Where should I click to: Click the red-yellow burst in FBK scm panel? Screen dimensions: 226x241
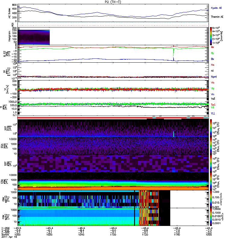click(x=149, y=217)
